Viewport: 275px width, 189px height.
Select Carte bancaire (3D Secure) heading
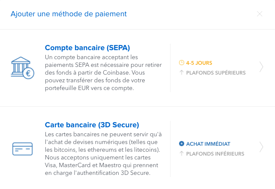tap(92, 125)
